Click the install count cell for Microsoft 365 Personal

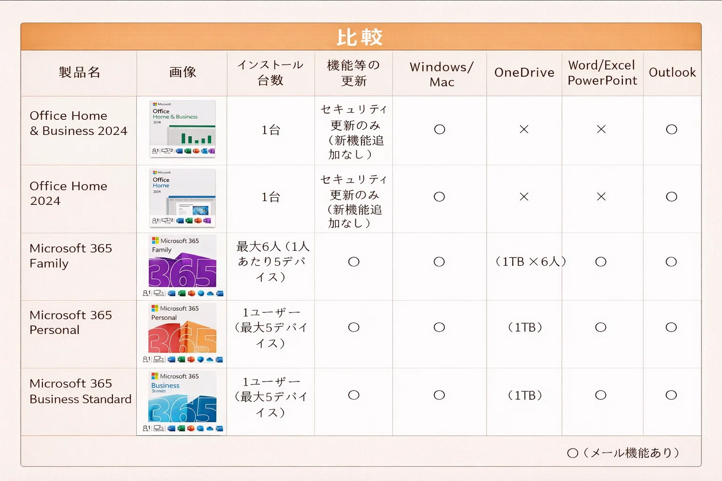(271, 328)
